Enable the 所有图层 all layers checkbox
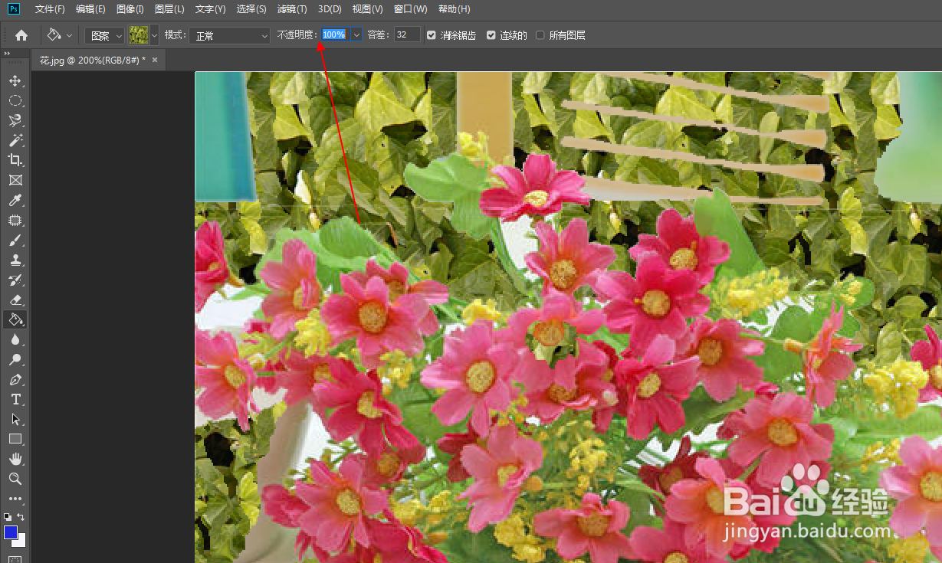Viewport: 942px width, 563px height. (x=540, y=35)
